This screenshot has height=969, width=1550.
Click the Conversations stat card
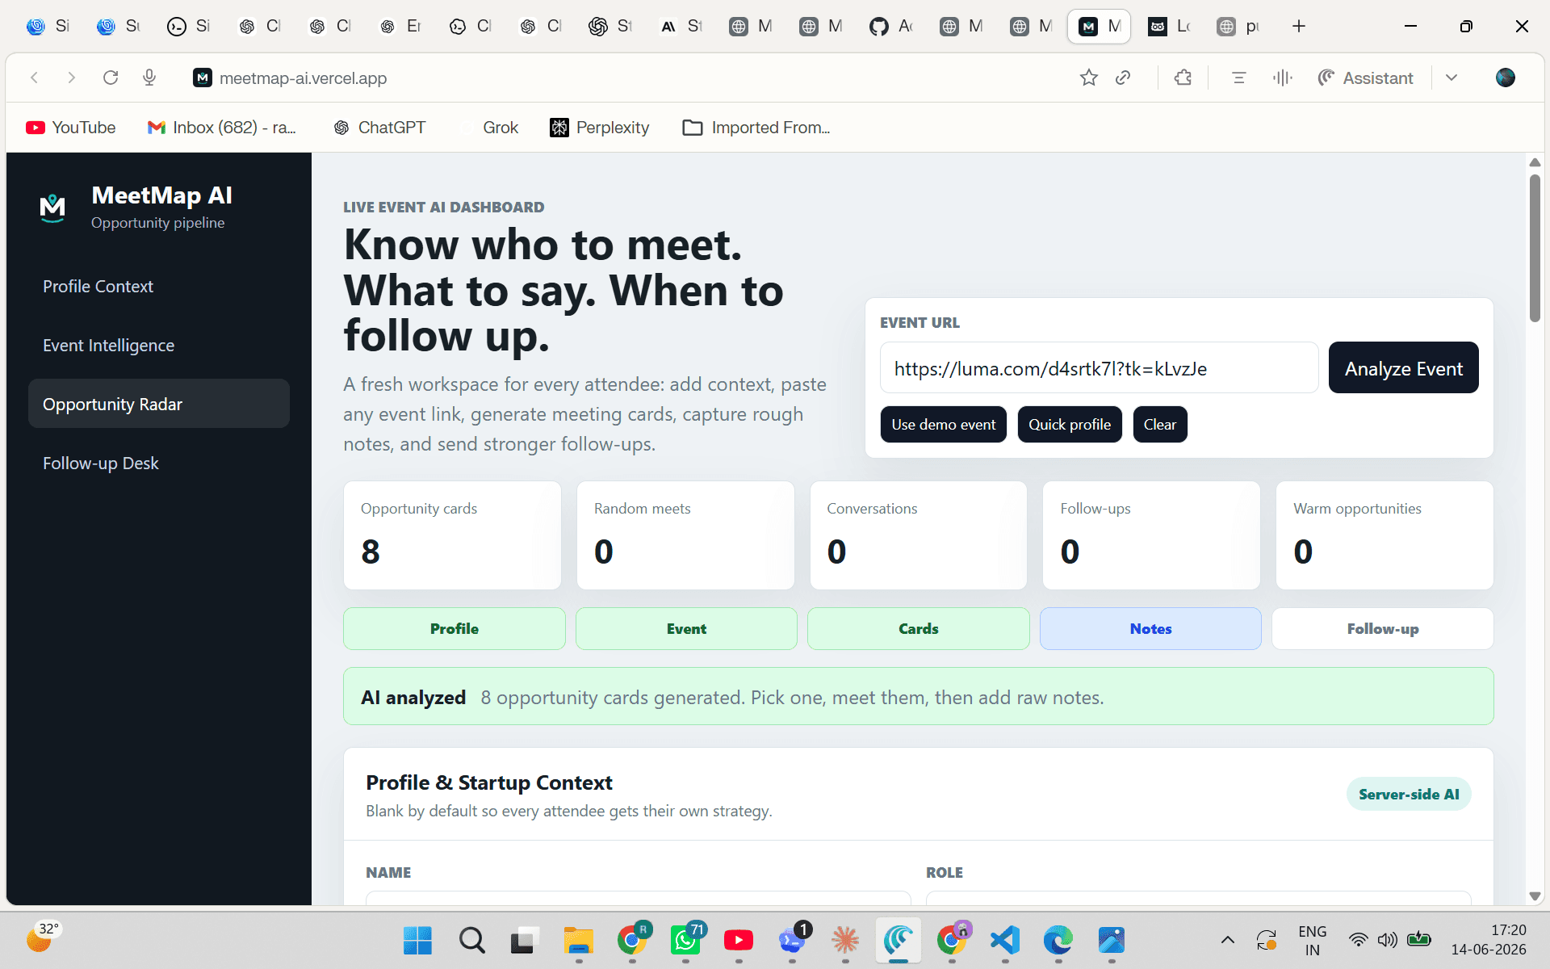(918, 535)
